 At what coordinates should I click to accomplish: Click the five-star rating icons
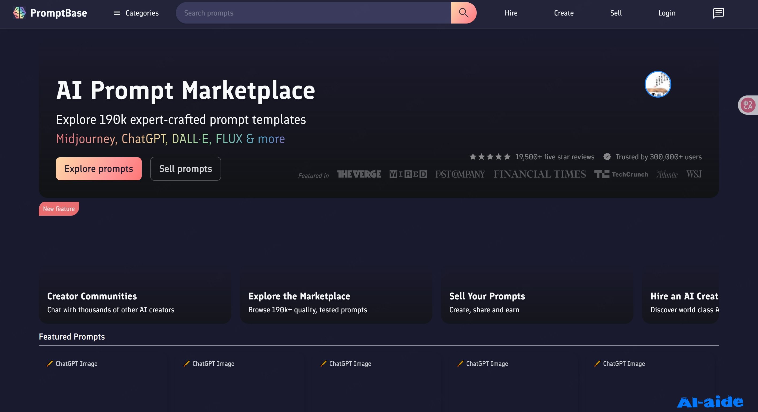click(490, 157)
